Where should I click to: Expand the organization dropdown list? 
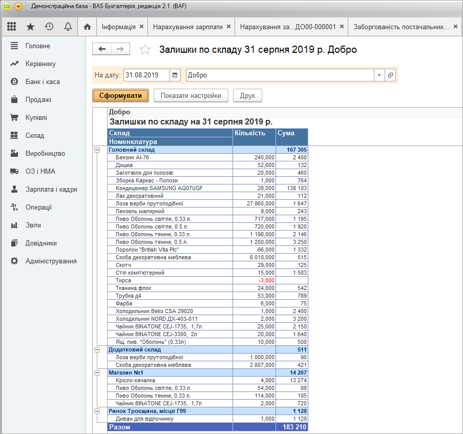(379, 75)
